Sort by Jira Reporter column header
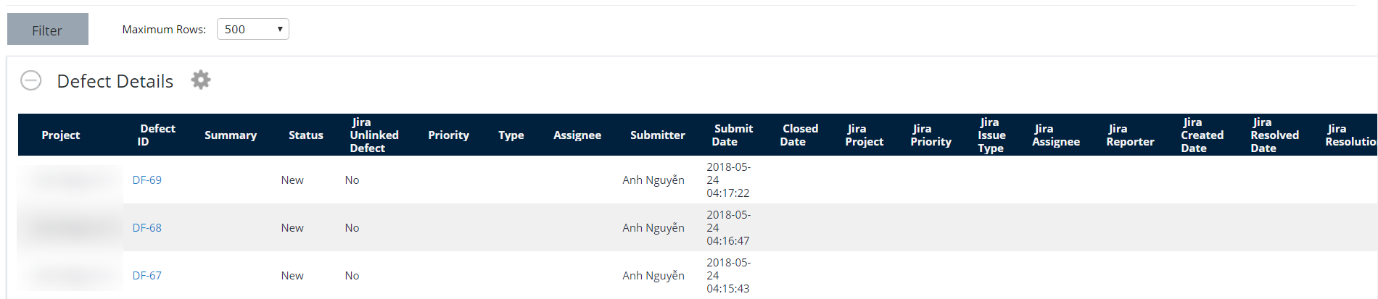Image resolution: width=1378 pixels, height=299 pixels. pyautogui.click(x=1130, y=135)
